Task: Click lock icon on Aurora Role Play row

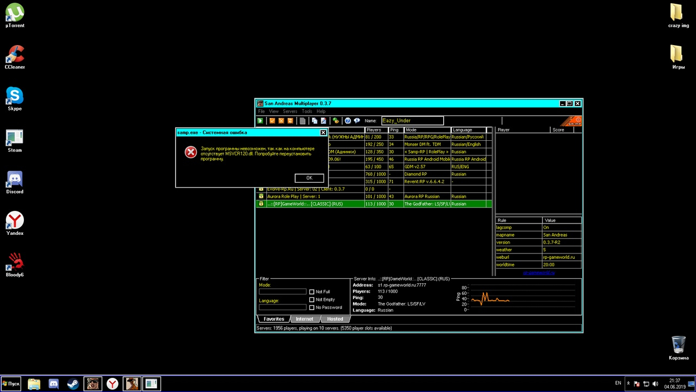Action: pos(261,196)
